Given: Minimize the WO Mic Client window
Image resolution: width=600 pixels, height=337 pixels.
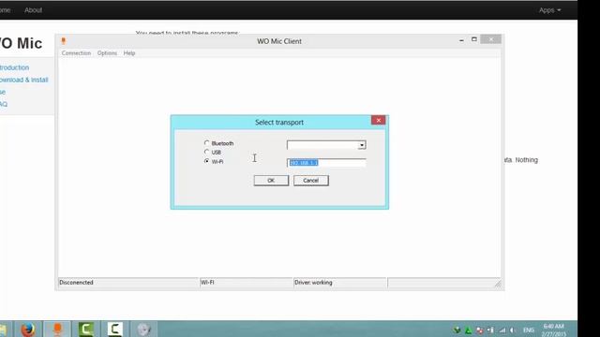Looking at the screenshot, I should pos(461,39).
